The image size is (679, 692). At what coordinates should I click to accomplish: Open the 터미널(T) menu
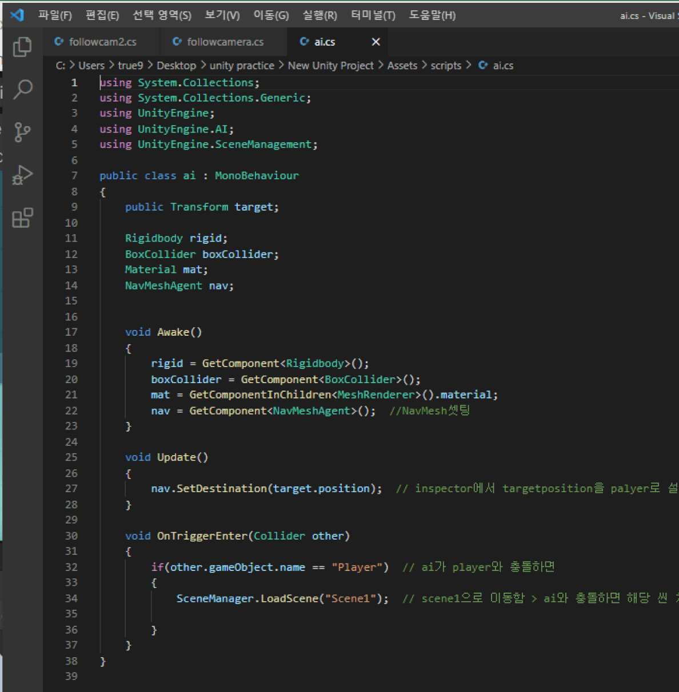coord(373,15)
